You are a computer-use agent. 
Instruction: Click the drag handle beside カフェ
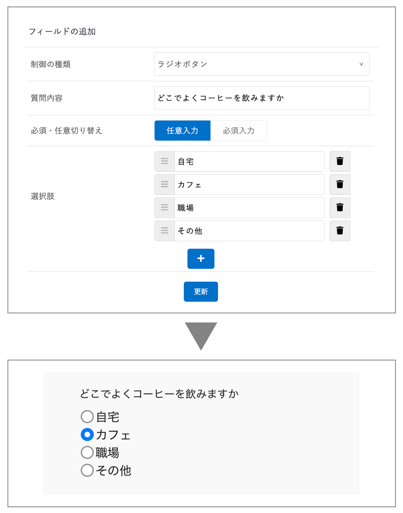[x=165, y=185]
